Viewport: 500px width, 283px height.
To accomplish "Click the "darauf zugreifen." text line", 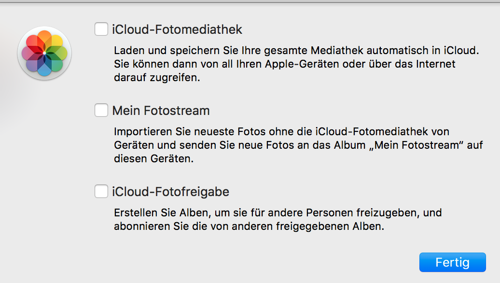I will click(156, 78).
